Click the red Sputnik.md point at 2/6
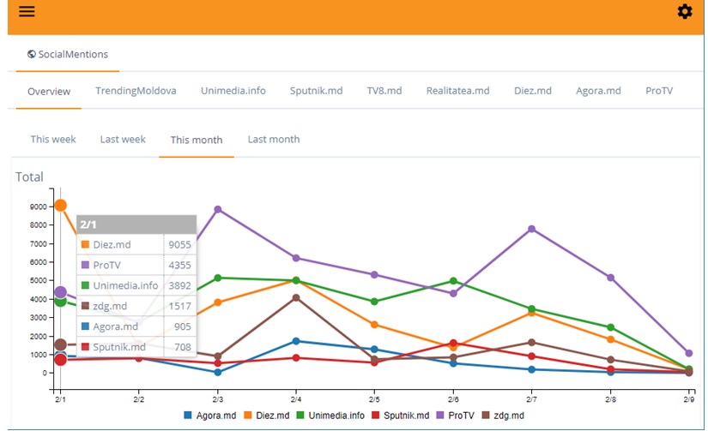The width and height of the screenshot is (708, 431). tap(453, 343)
